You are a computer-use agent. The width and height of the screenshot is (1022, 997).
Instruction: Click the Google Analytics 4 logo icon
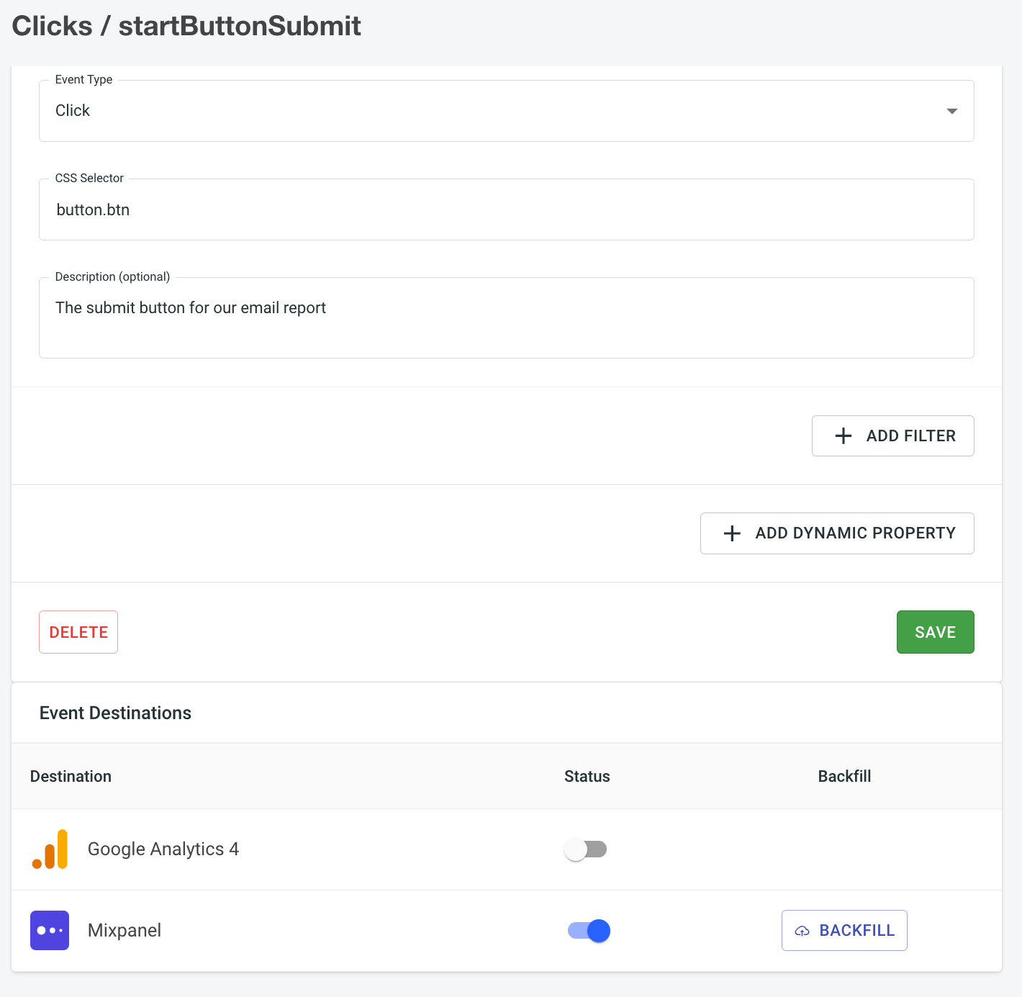[49, 849]
